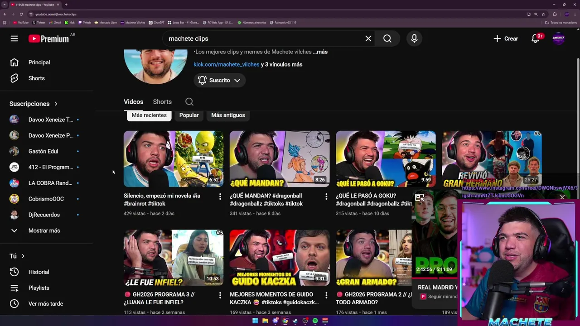580x326 pixels.
Task: Open Spotify from the taskbar
Action: point(315,321)
